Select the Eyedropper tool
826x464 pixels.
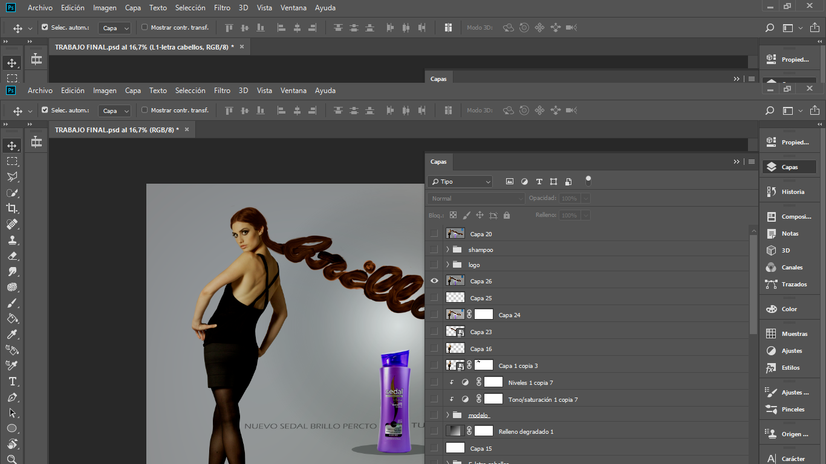tap(12, 334)
